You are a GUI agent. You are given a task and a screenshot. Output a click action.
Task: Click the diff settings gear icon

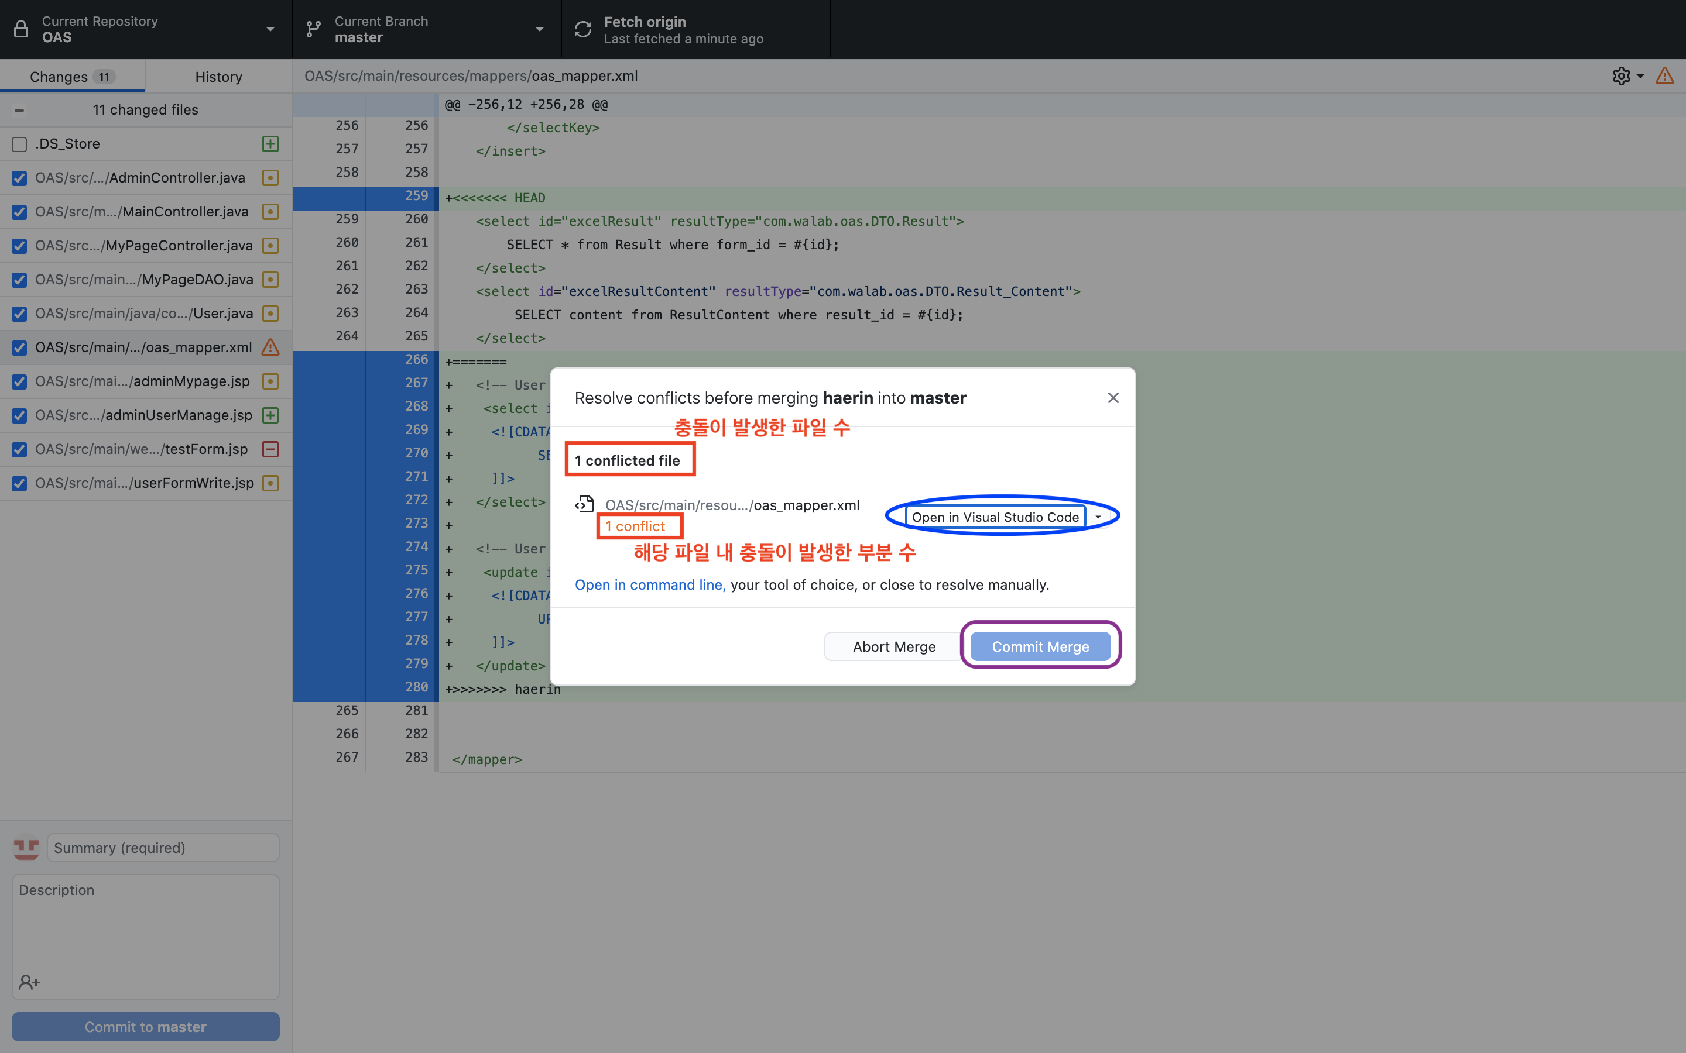[x=1621, y=76]
